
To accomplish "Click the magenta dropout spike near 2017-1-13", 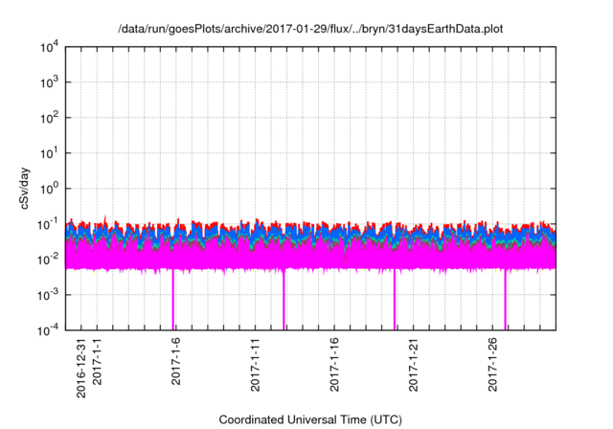I will [x=284, y=300].
